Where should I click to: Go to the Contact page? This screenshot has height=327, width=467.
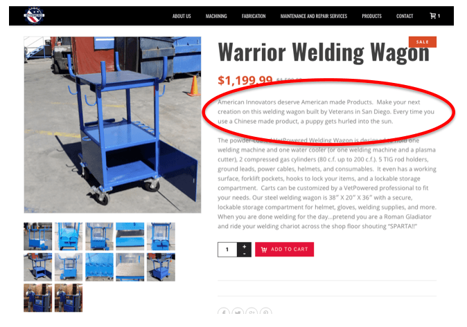click(x=405, y=16)
